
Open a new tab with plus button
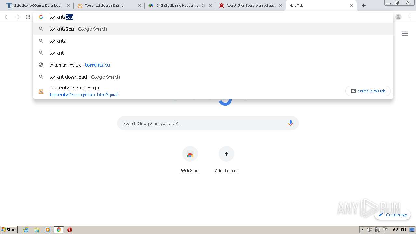364,6
